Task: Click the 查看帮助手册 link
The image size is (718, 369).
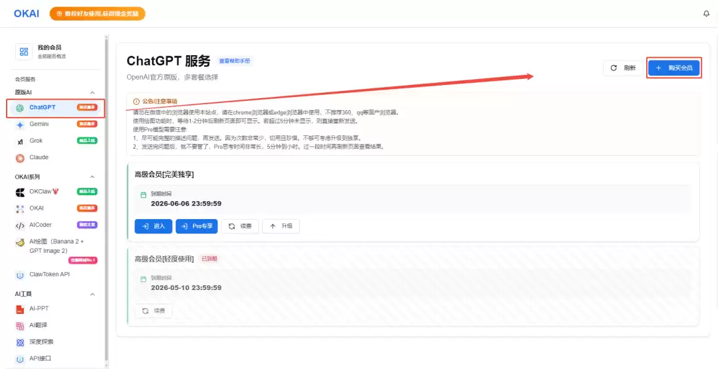Action: click(235, 61)
